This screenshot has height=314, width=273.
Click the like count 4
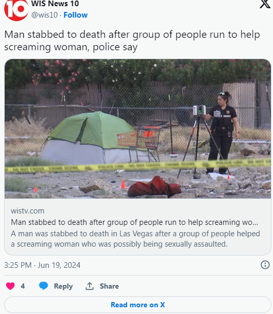pos(23,286)
